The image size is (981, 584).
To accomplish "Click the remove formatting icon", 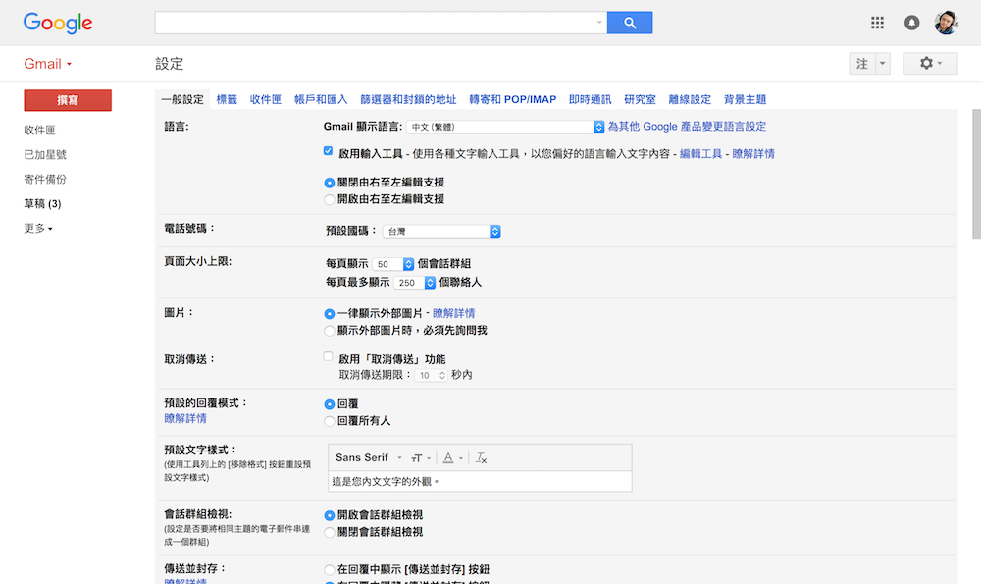I will pos(481,457).
